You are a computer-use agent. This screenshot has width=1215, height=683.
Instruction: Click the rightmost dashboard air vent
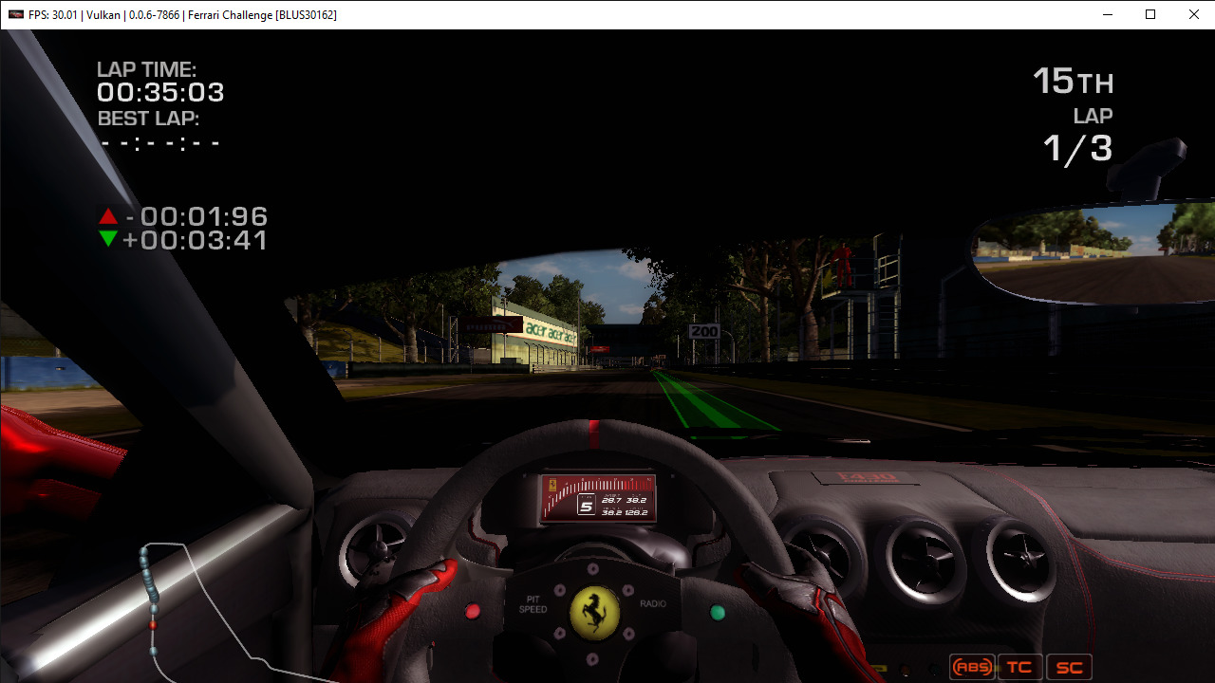pos(1020,561)
